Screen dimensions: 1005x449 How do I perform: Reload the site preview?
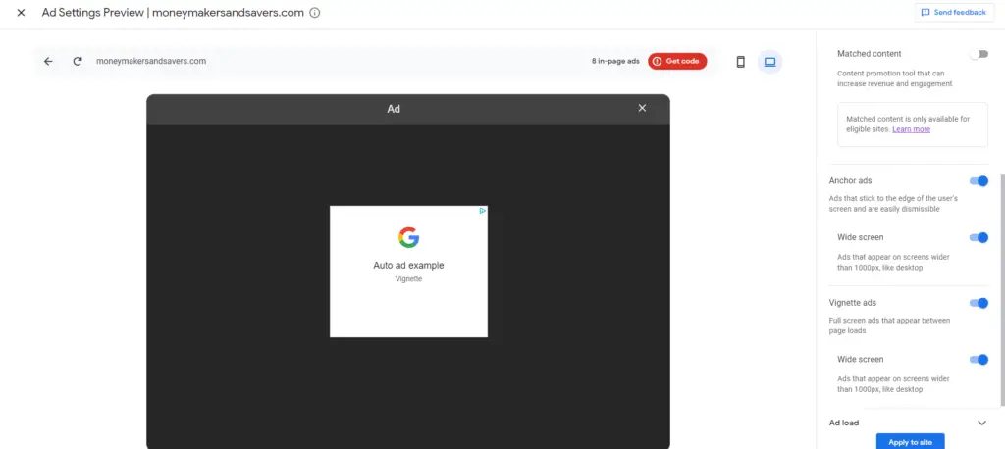coord(78,62)
